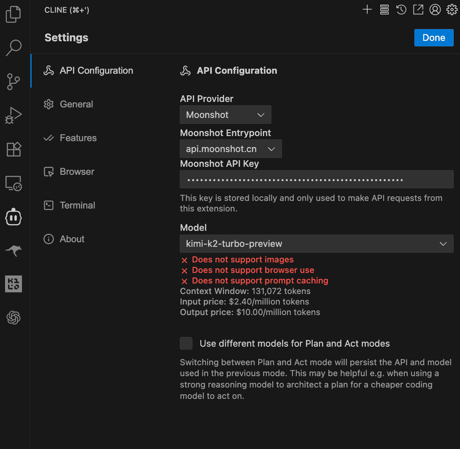Open the Moonshot Entrypoint dropdown
The height and width of the screenshot is (449, 460).
pos(230,149)
